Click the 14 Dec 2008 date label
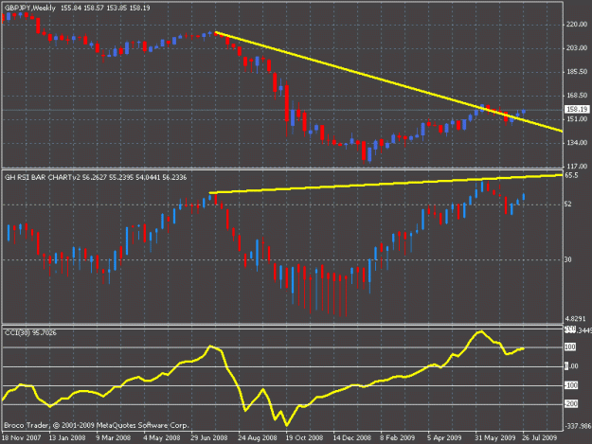592x444 pixels. 351,437
